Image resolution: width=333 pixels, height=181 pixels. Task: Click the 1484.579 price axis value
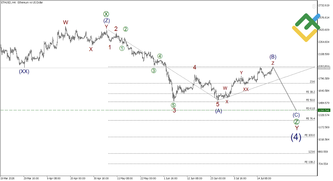[324, 103]
